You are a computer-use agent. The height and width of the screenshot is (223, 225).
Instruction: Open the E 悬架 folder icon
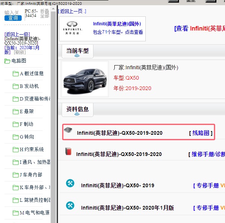[15, 112]
